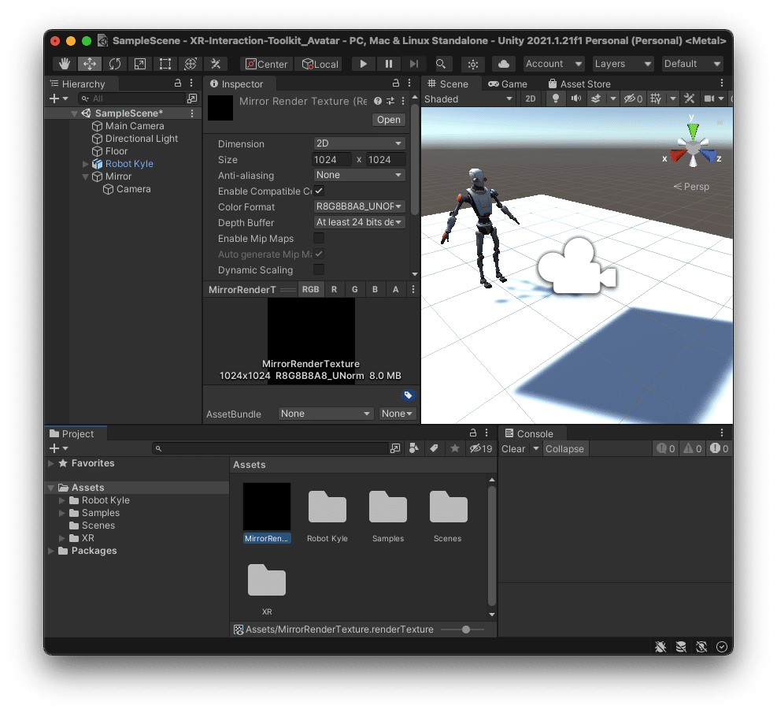This screenshot has width=777, height=713.
Task: Open cloud services icon
Action: (x=504, y=64)
